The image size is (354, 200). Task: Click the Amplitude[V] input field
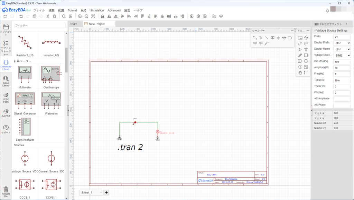click(x=342, y=68)
